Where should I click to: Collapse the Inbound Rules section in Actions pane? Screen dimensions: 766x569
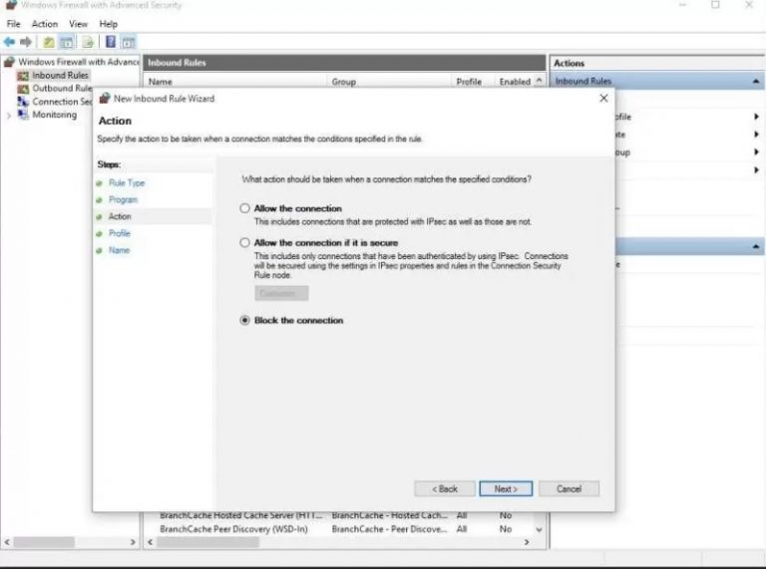coord(757,82)
